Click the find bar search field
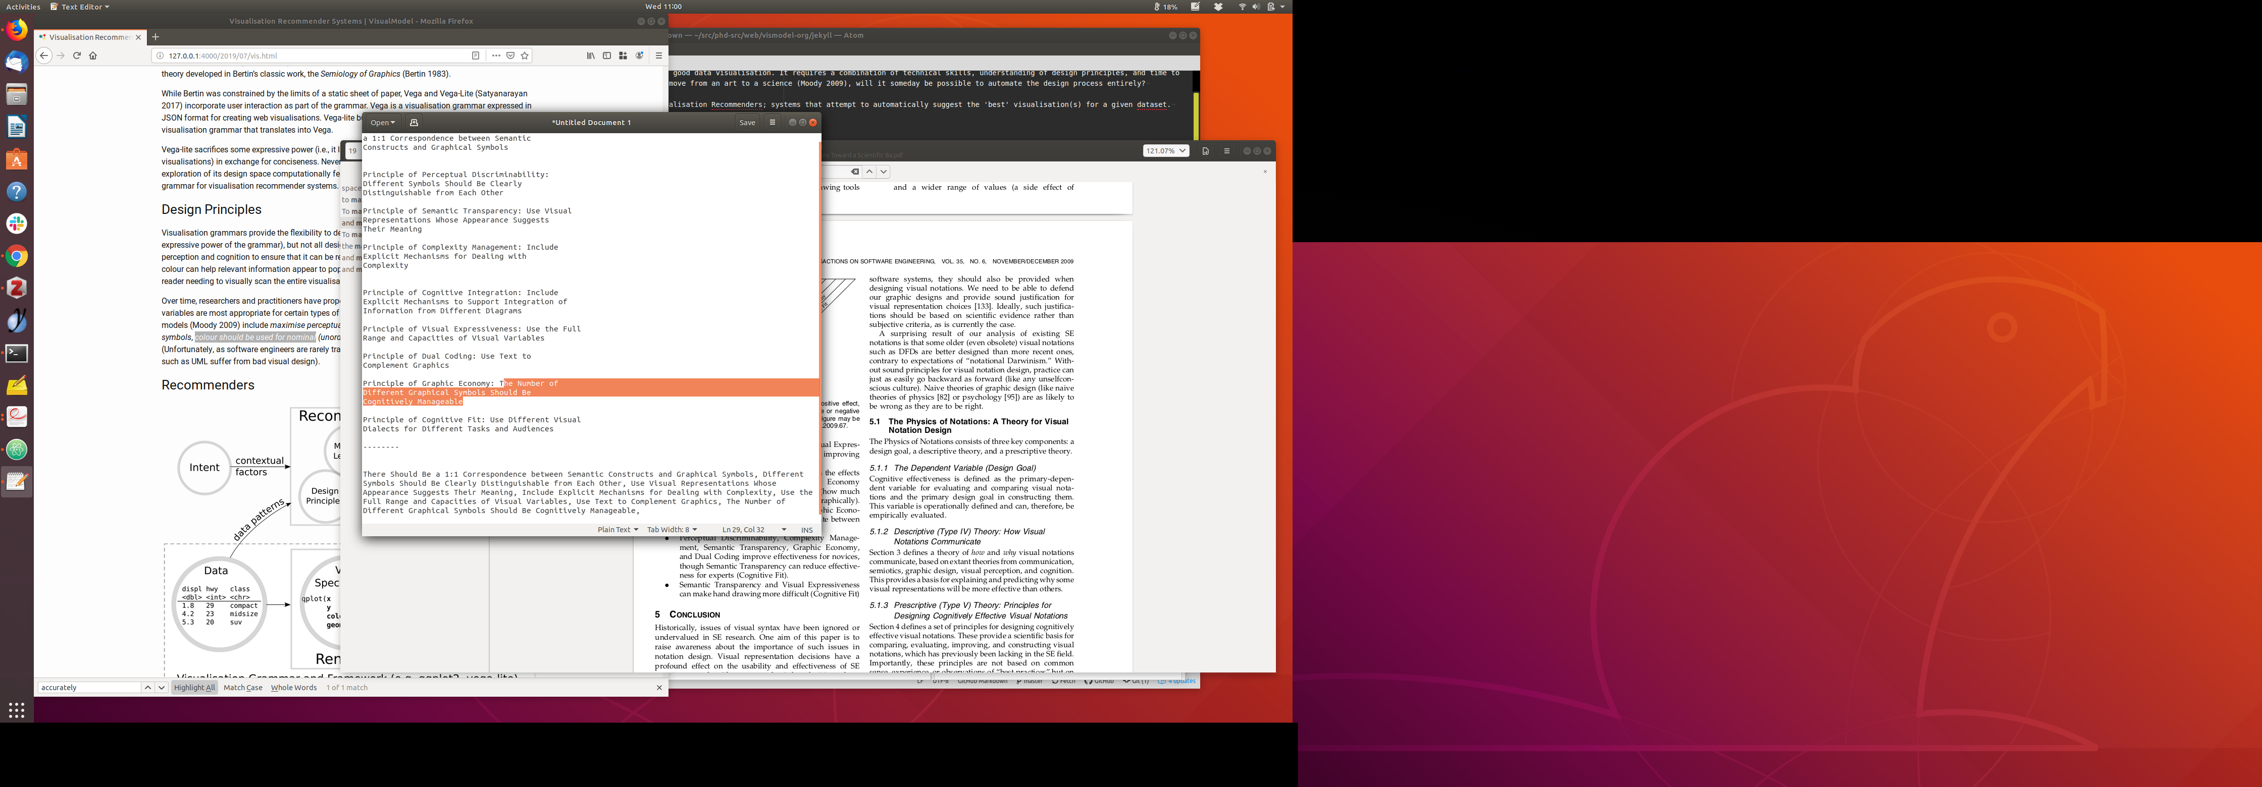Viewport: 2262px width, 787px height. pos(89,688)
